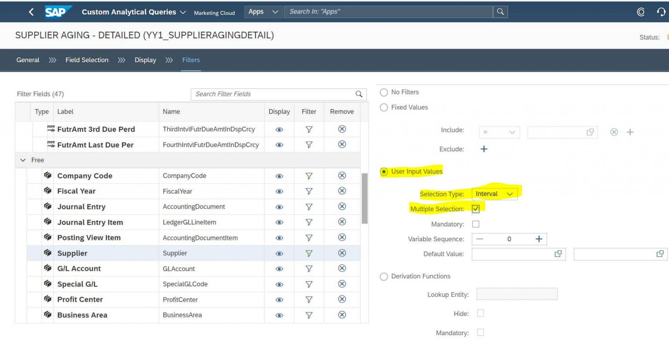Increment Variable Sequence with the plus stepper
Screen dimensions: 669x343
(x=539, y=239)
